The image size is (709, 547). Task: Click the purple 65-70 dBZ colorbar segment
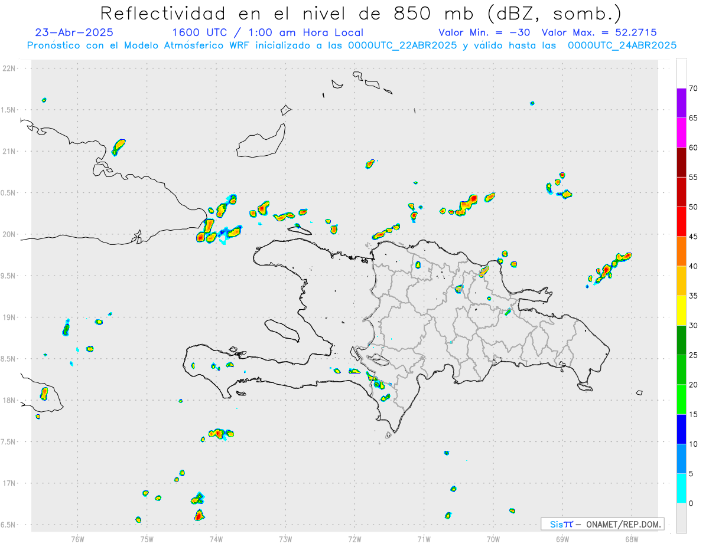pyautogui.click(x=681, y=103)
